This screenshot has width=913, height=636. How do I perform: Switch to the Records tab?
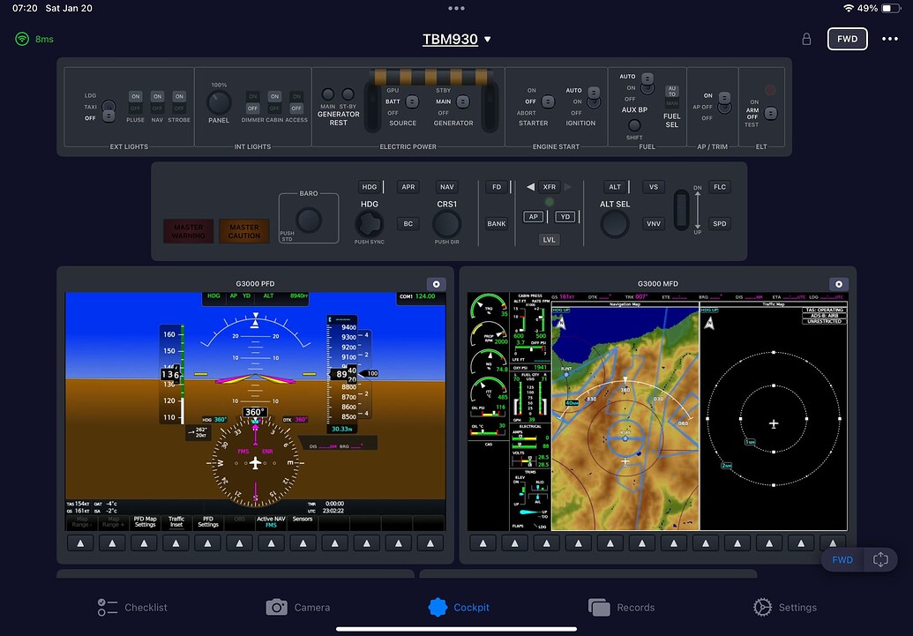(623, 607)
